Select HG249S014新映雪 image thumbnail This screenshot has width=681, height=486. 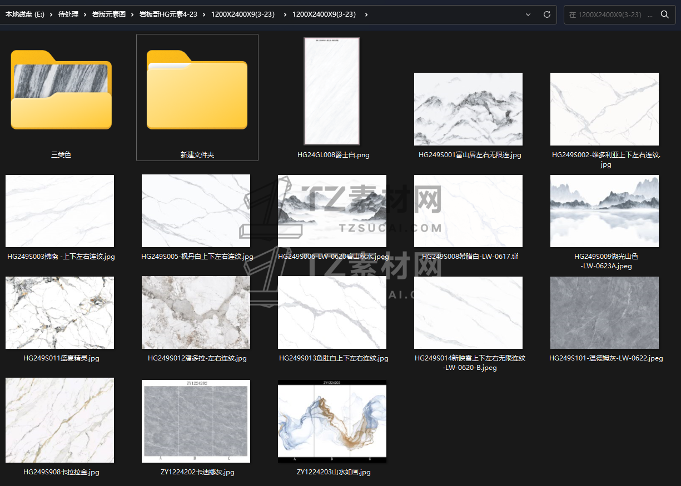click(468, 313)
